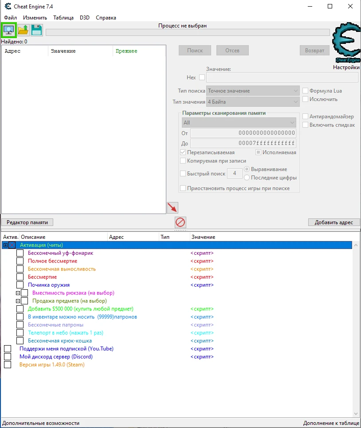Open the D3D menu
Screen dimensions: 361x428
[x=84, y=18]
